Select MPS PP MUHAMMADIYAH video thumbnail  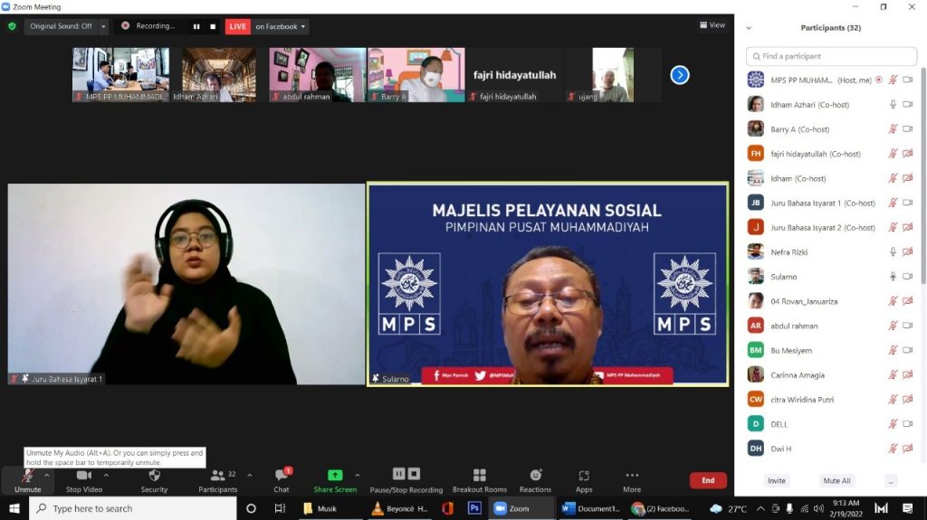pyautogui.click(x=120, y=75)
